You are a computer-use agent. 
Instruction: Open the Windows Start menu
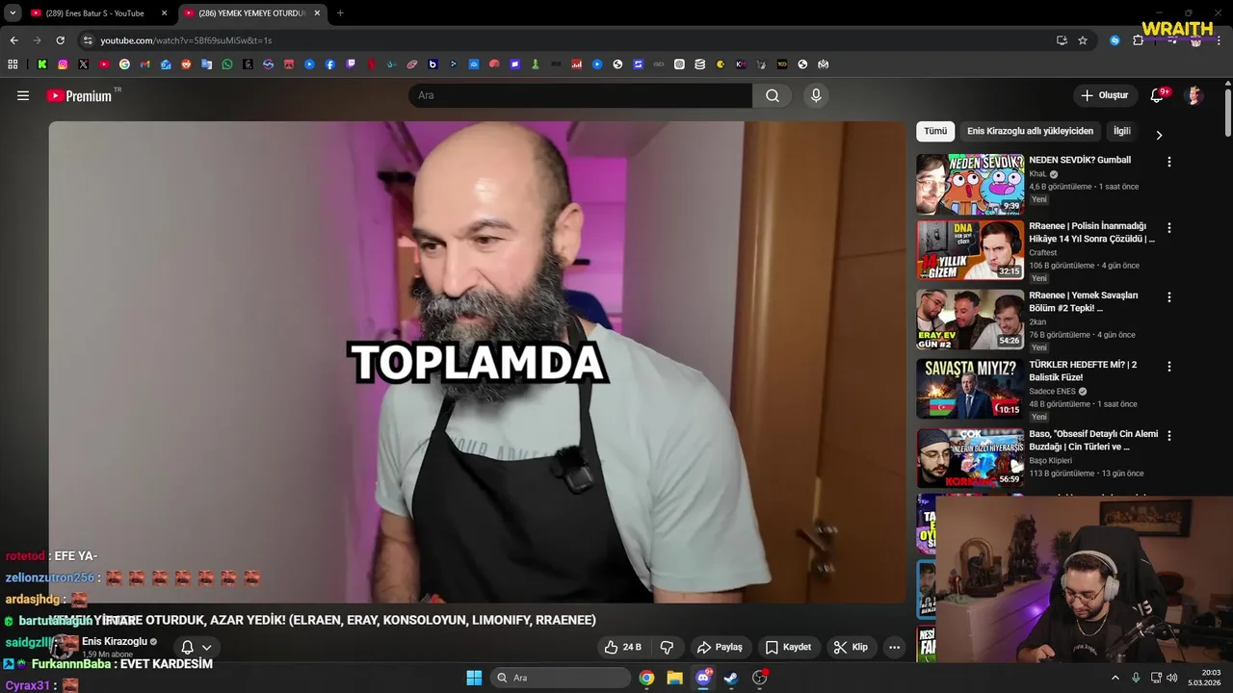coord(474,678)
